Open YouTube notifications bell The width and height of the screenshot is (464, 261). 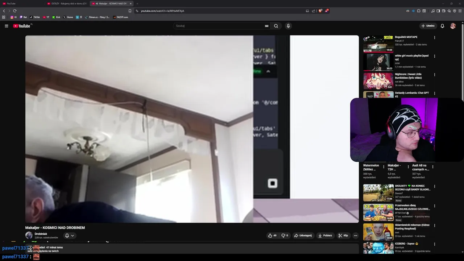coord(442,26)
